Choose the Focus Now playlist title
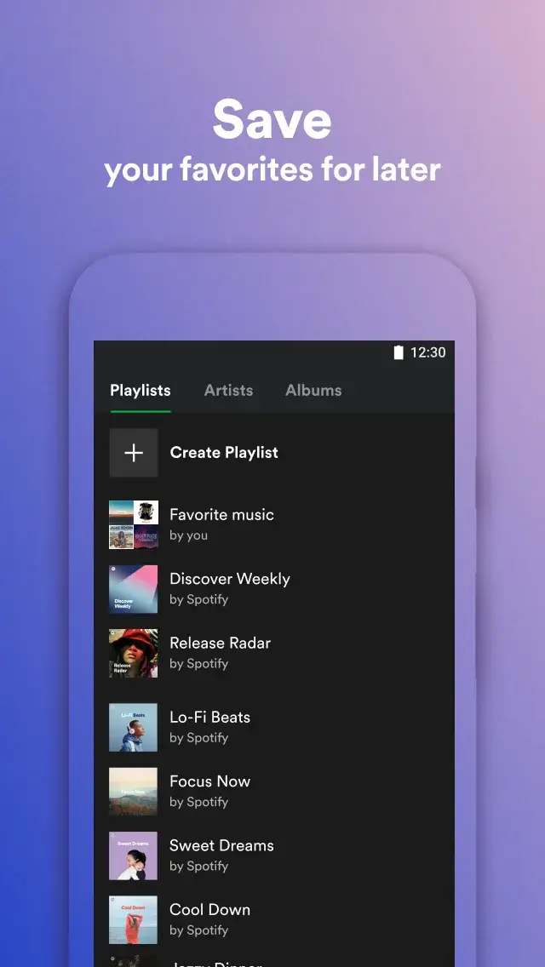The image size is (545, 967). click(209, 781)
